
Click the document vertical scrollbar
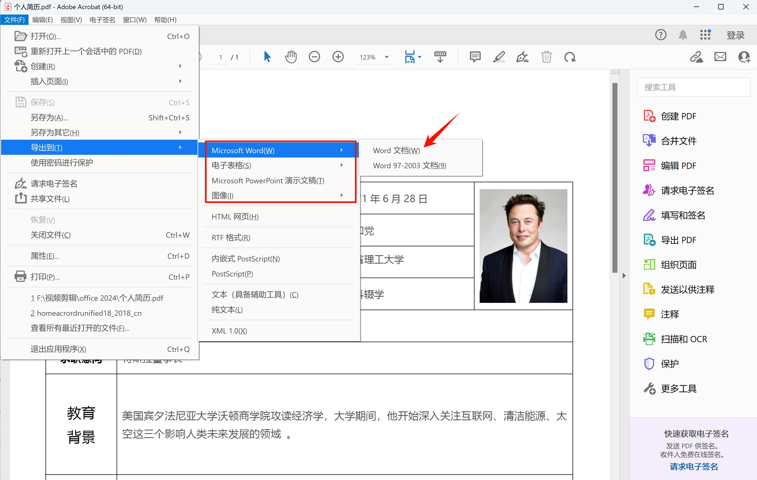tap(615, 178)
